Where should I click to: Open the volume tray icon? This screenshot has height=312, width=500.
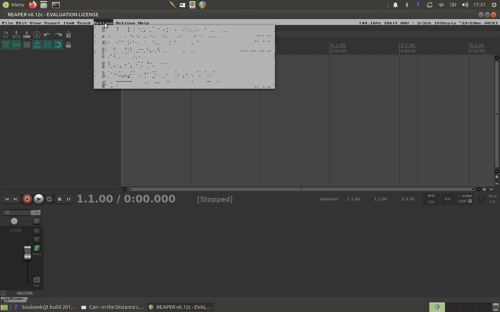[465, 5]
